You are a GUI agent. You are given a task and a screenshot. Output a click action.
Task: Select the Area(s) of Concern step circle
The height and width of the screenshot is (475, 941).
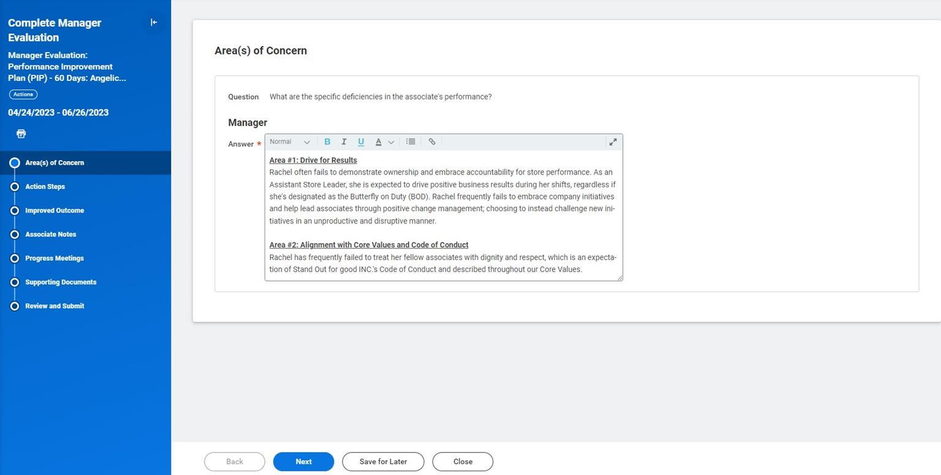pyautogui.click(x=15, y=163)
